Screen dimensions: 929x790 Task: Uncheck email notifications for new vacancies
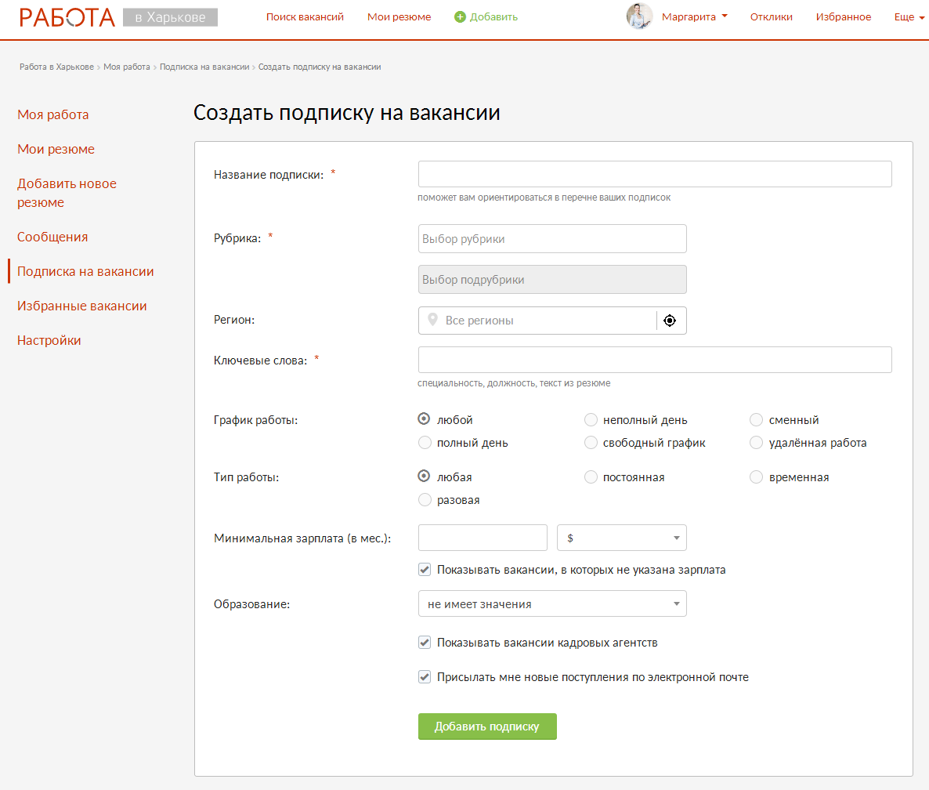[x=425, y=677]
